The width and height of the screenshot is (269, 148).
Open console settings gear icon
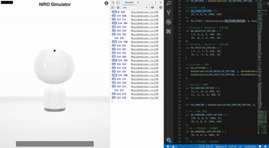pos(161,7)
